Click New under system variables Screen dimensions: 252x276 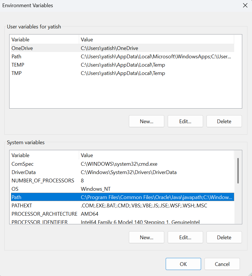click(146, 237)
